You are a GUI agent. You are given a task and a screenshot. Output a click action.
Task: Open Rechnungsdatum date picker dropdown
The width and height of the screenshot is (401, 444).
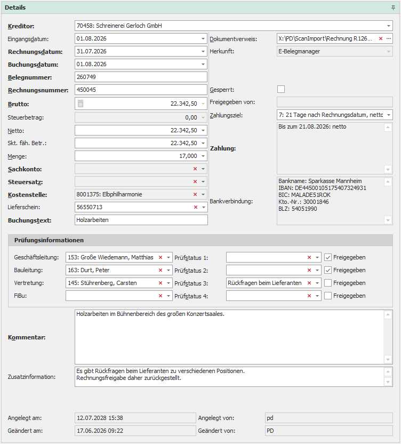click(203, 51)
